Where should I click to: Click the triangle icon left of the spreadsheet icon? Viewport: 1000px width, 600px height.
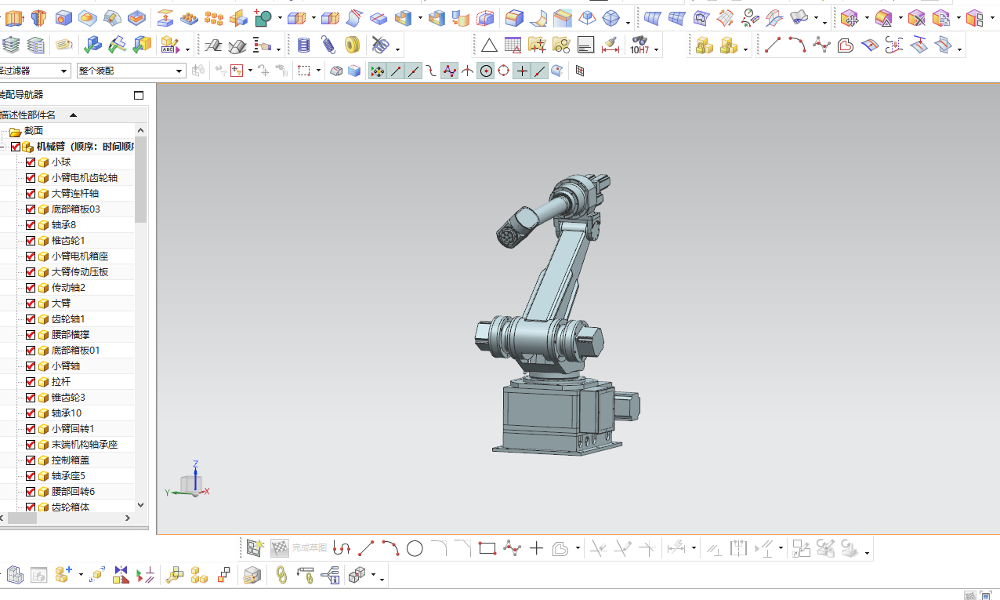coord(489,45)
